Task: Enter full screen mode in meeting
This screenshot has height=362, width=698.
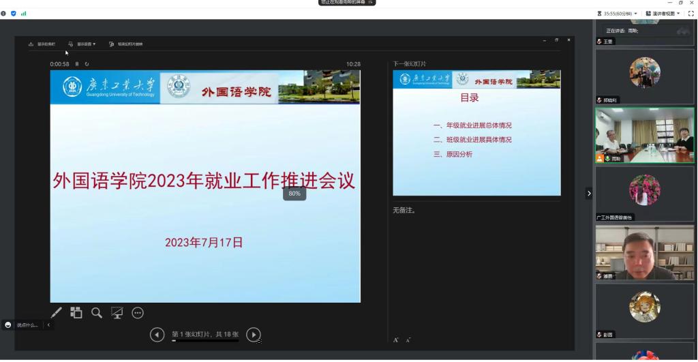Action: (690, 13)
